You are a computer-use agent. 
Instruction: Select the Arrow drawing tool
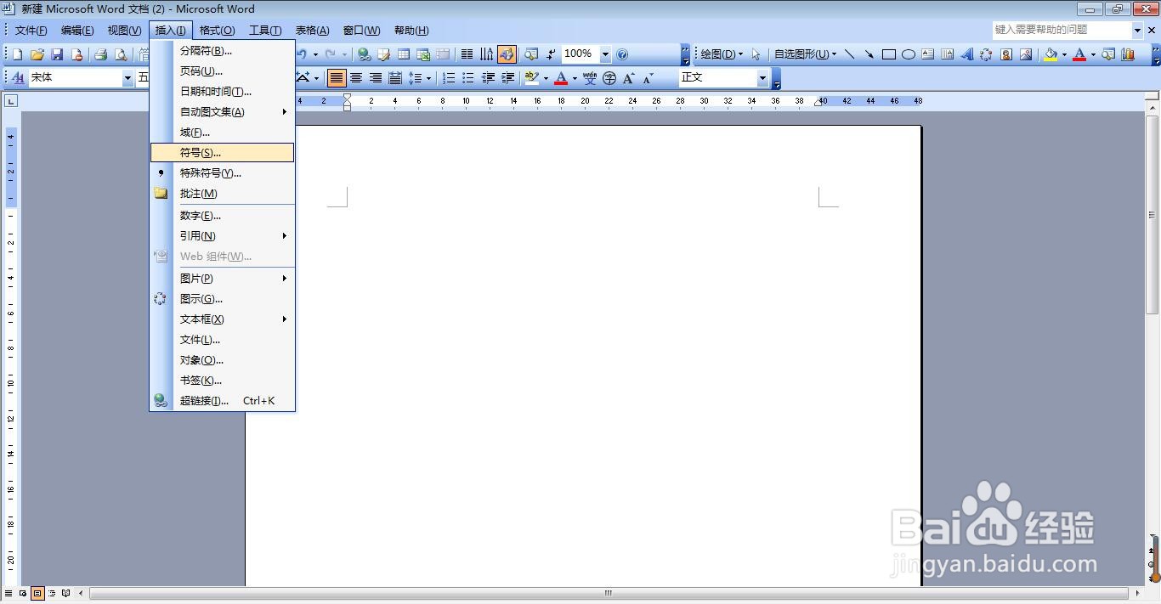(x=869, y=54)
